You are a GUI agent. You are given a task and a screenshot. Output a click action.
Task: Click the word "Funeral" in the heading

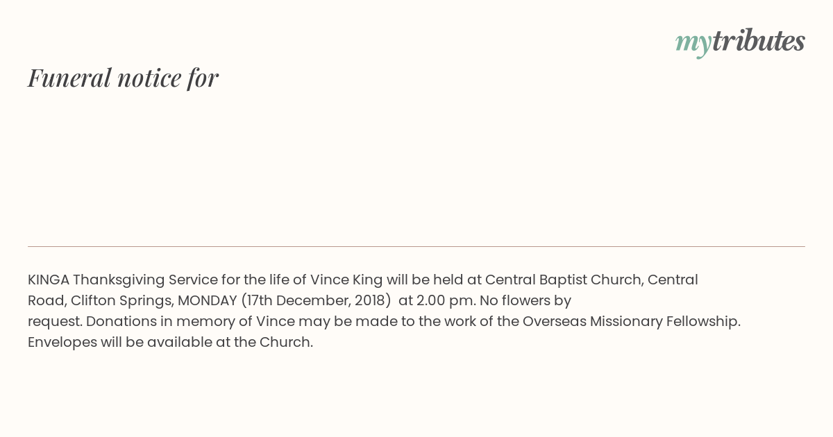(x=69, y=78)
